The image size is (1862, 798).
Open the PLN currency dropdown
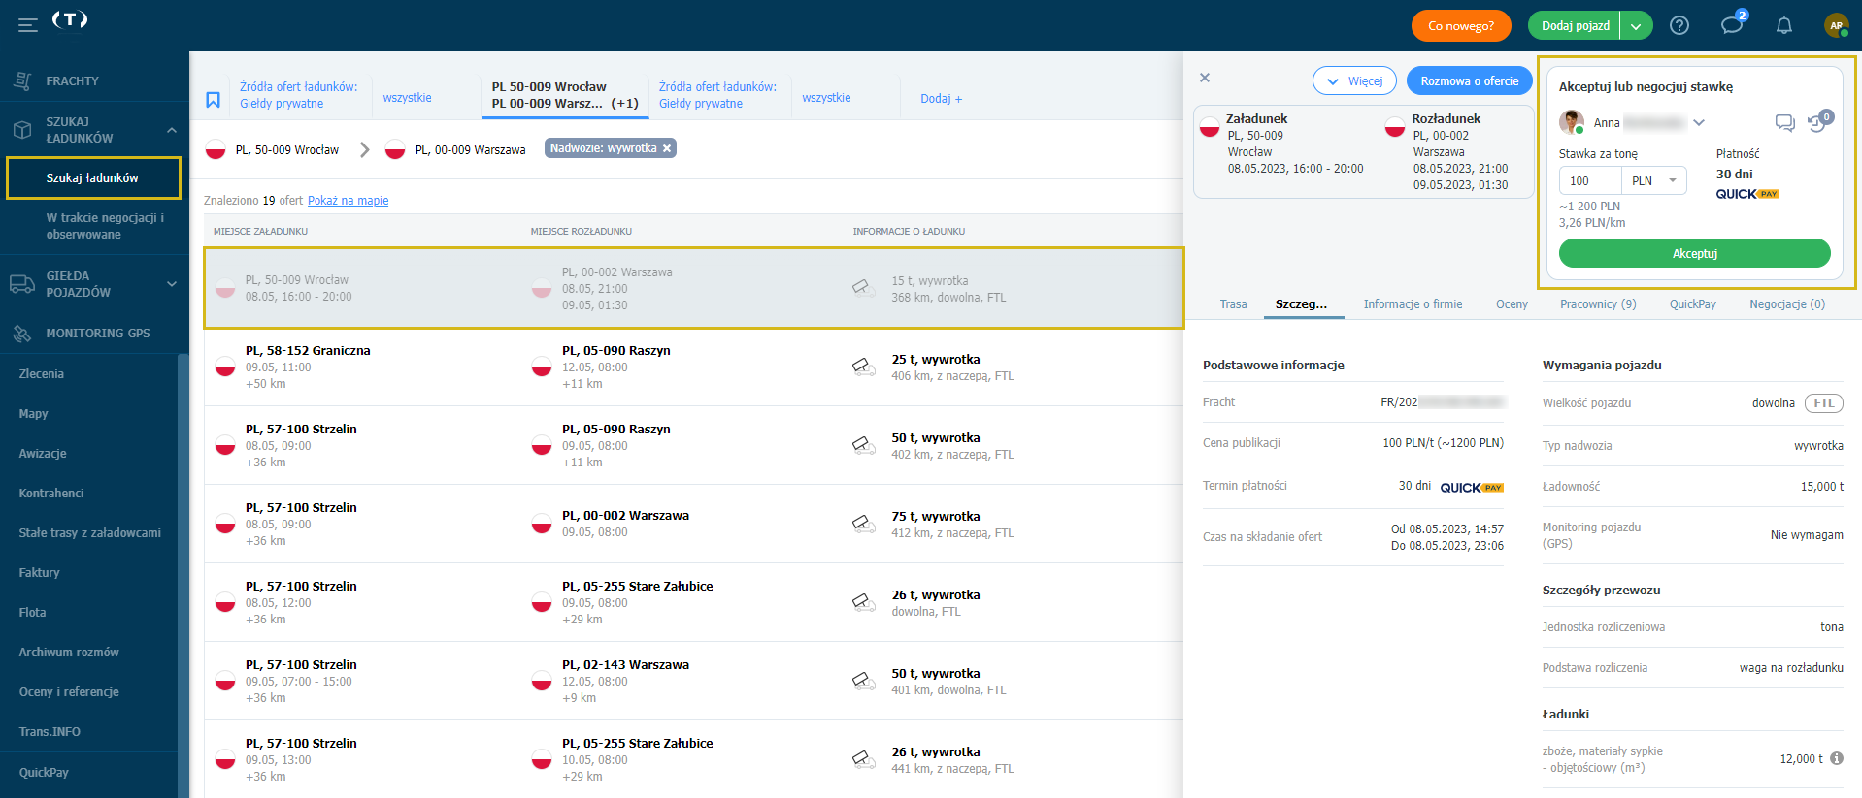click(x=1654, y=180)
